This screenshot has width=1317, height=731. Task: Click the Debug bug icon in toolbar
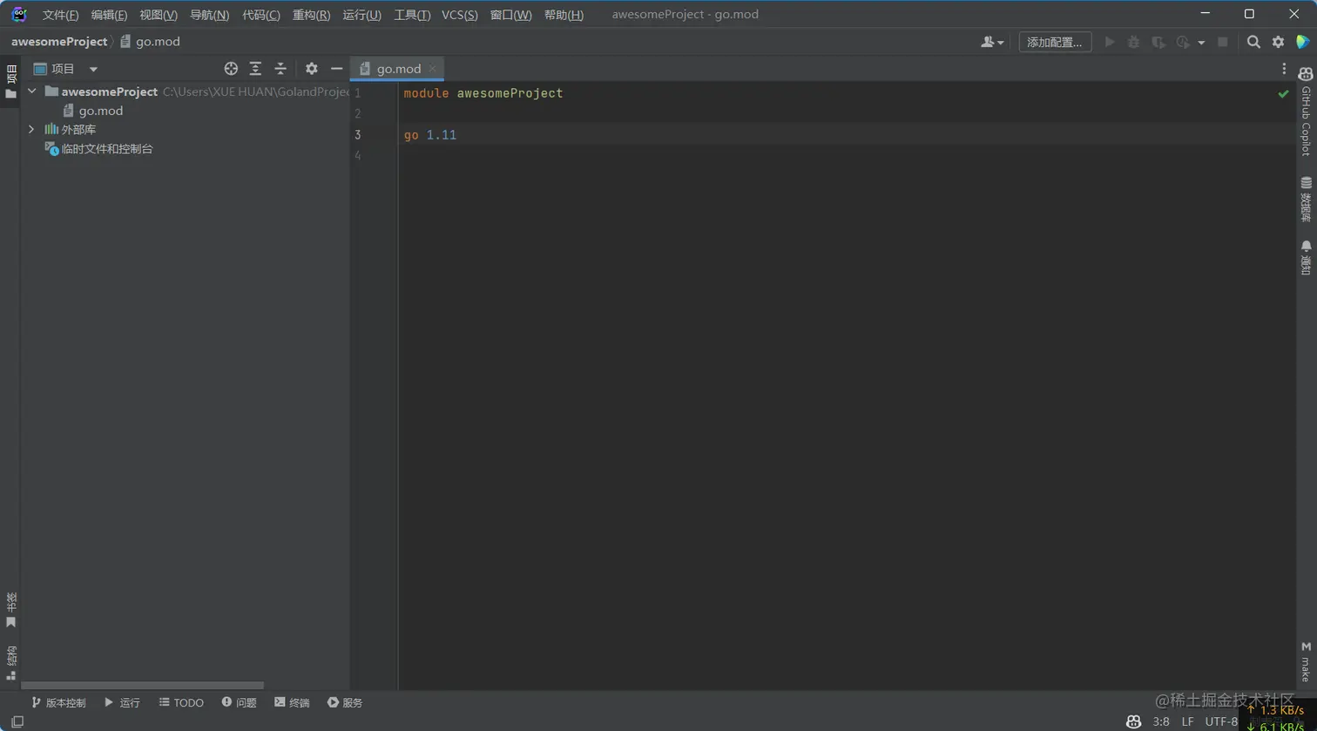point(1133,42)
